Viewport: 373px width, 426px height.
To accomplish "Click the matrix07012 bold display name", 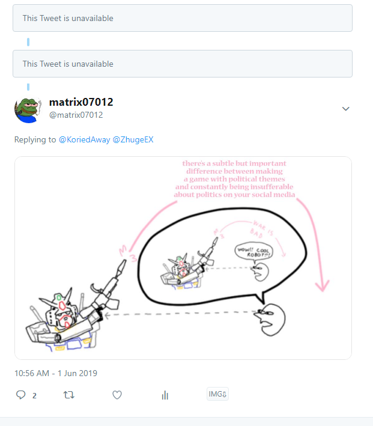I will pos(80,102).
